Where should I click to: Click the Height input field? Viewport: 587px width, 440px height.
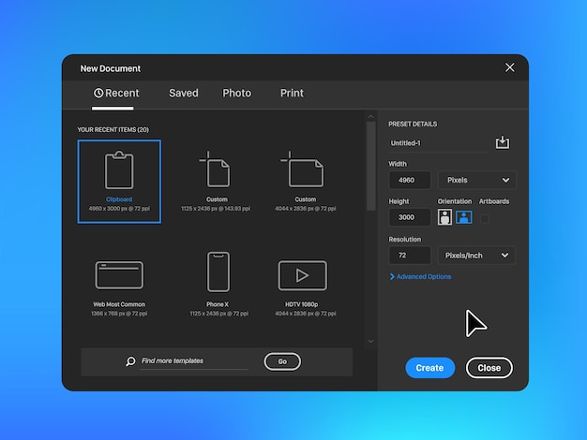pos(410,217)
